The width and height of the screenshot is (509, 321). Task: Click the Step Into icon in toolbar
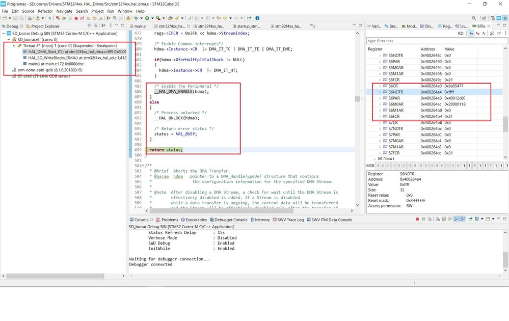(x=88, y=18)
